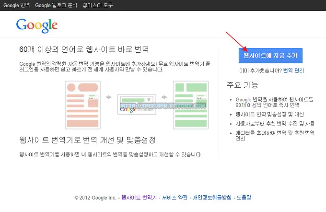Click heading 웹사이트 번역기로 번역 개선 및 맞춤설정

pyautogui.click(x=87, y=140)
